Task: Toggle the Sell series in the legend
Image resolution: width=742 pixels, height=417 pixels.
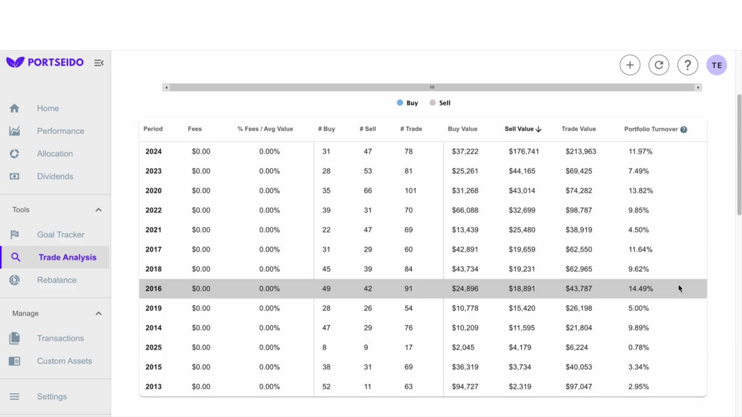Action: click(x=440, y=103)
